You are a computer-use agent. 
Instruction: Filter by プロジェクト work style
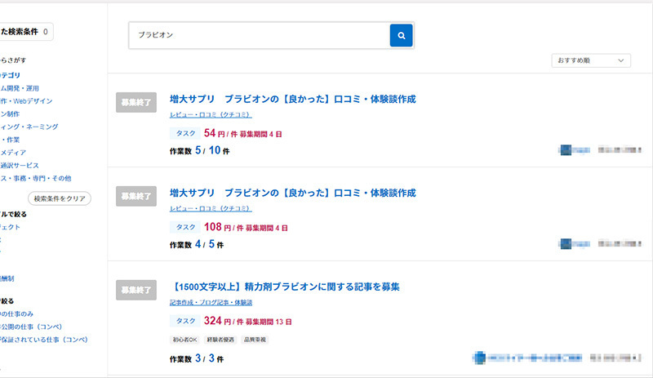[x=10, y=227]
